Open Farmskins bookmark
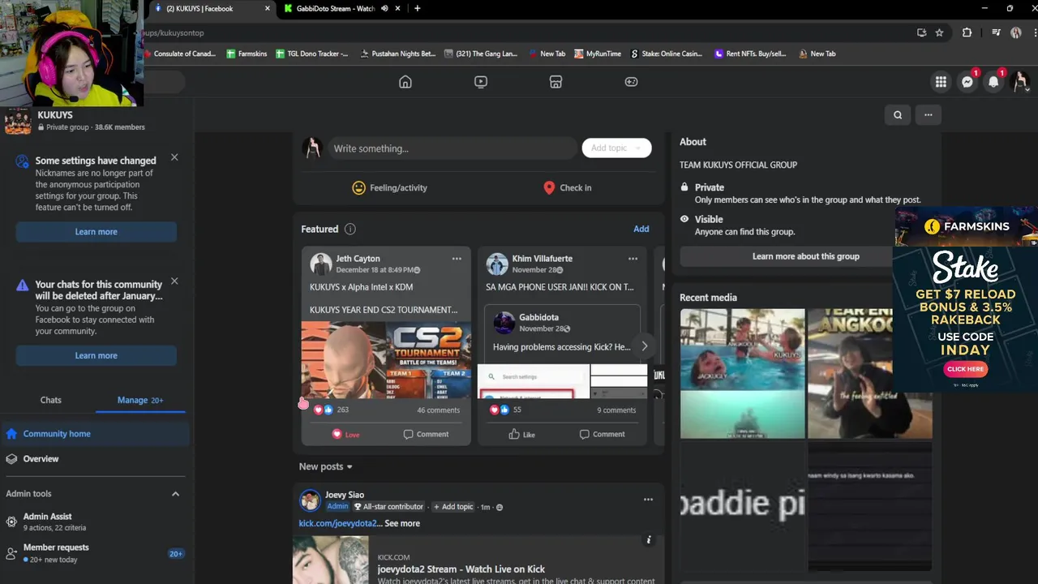The height and width of the screenshot is (584, 1038). (247, 54)
